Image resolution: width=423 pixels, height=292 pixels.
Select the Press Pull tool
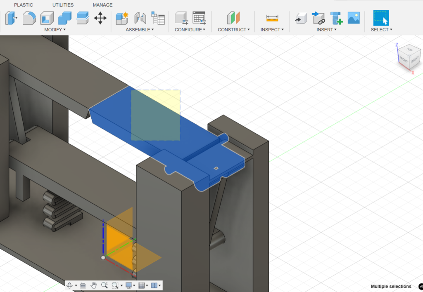(11, 18)
